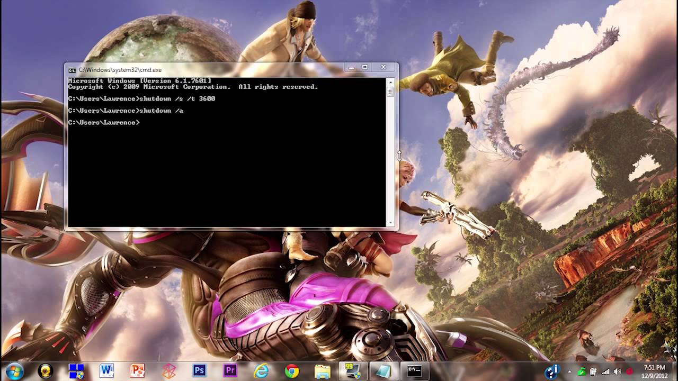Open Windows Explorer folder in taskbar
The width and height of the screenshot is (678, 381).
(x=322, y=371)
